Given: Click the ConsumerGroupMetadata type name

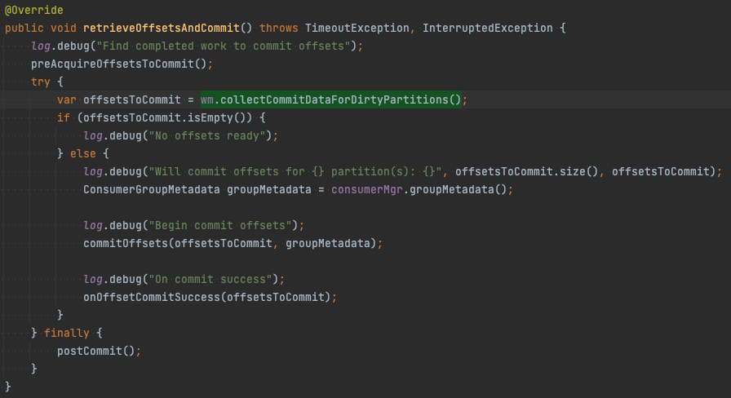Looking at the screenshot, I should point(152,189).
